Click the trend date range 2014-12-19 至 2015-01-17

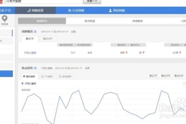69,68
